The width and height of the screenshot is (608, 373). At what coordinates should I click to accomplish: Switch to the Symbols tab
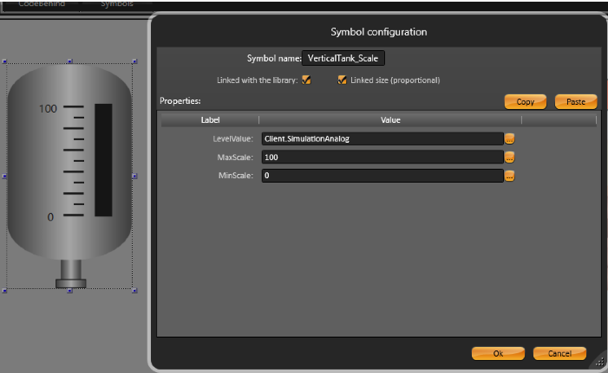116,4
